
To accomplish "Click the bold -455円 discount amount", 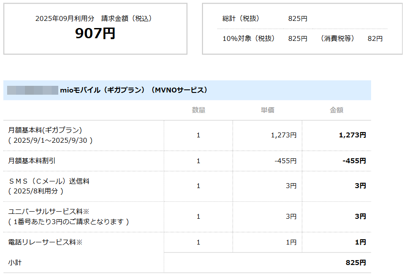I will pos(354,161).
